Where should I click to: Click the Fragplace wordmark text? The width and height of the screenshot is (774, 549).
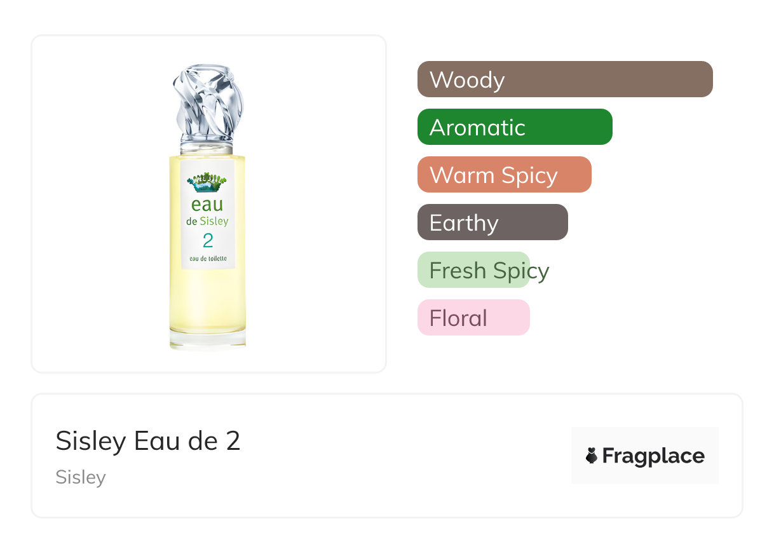[x=653, y=456]
